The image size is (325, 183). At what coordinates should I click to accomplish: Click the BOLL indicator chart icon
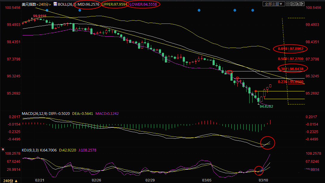pos(55,4)
